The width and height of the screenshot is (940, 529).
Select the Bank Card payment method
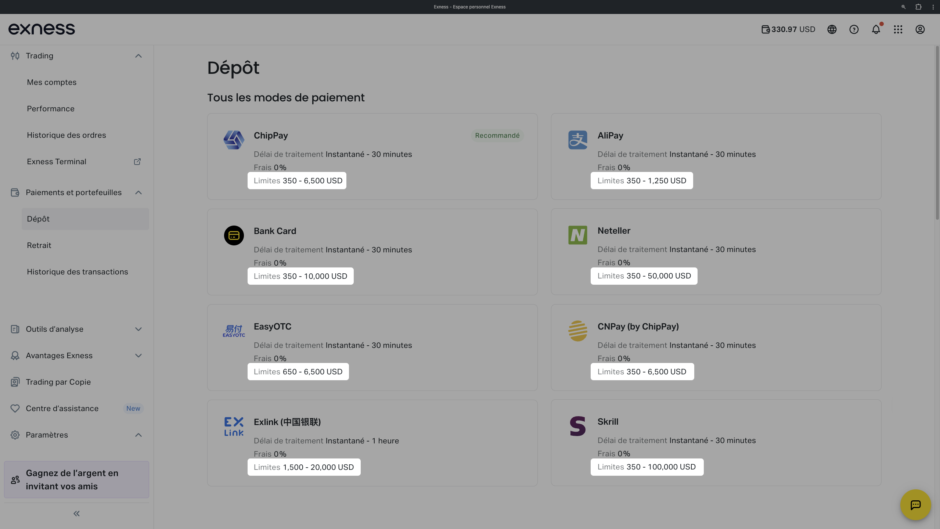[x=372, y=252]
